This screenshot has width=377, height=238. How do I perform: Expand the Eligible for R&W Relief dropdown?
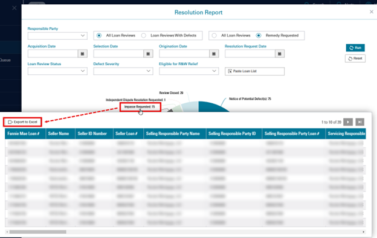coord(188,71)
